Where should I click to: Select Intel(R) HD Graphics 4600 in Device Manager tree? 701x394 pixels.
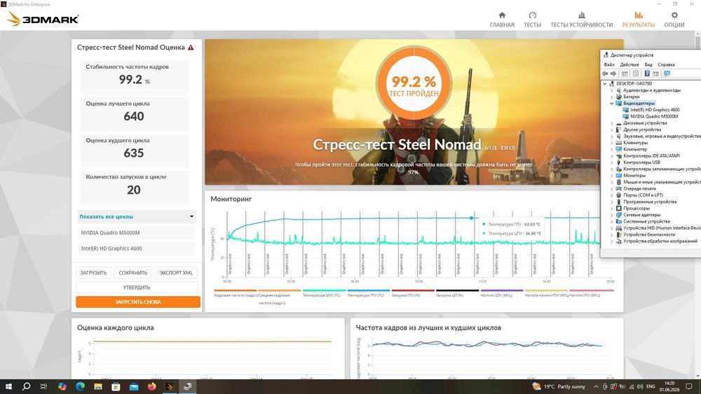coord(655,110)
